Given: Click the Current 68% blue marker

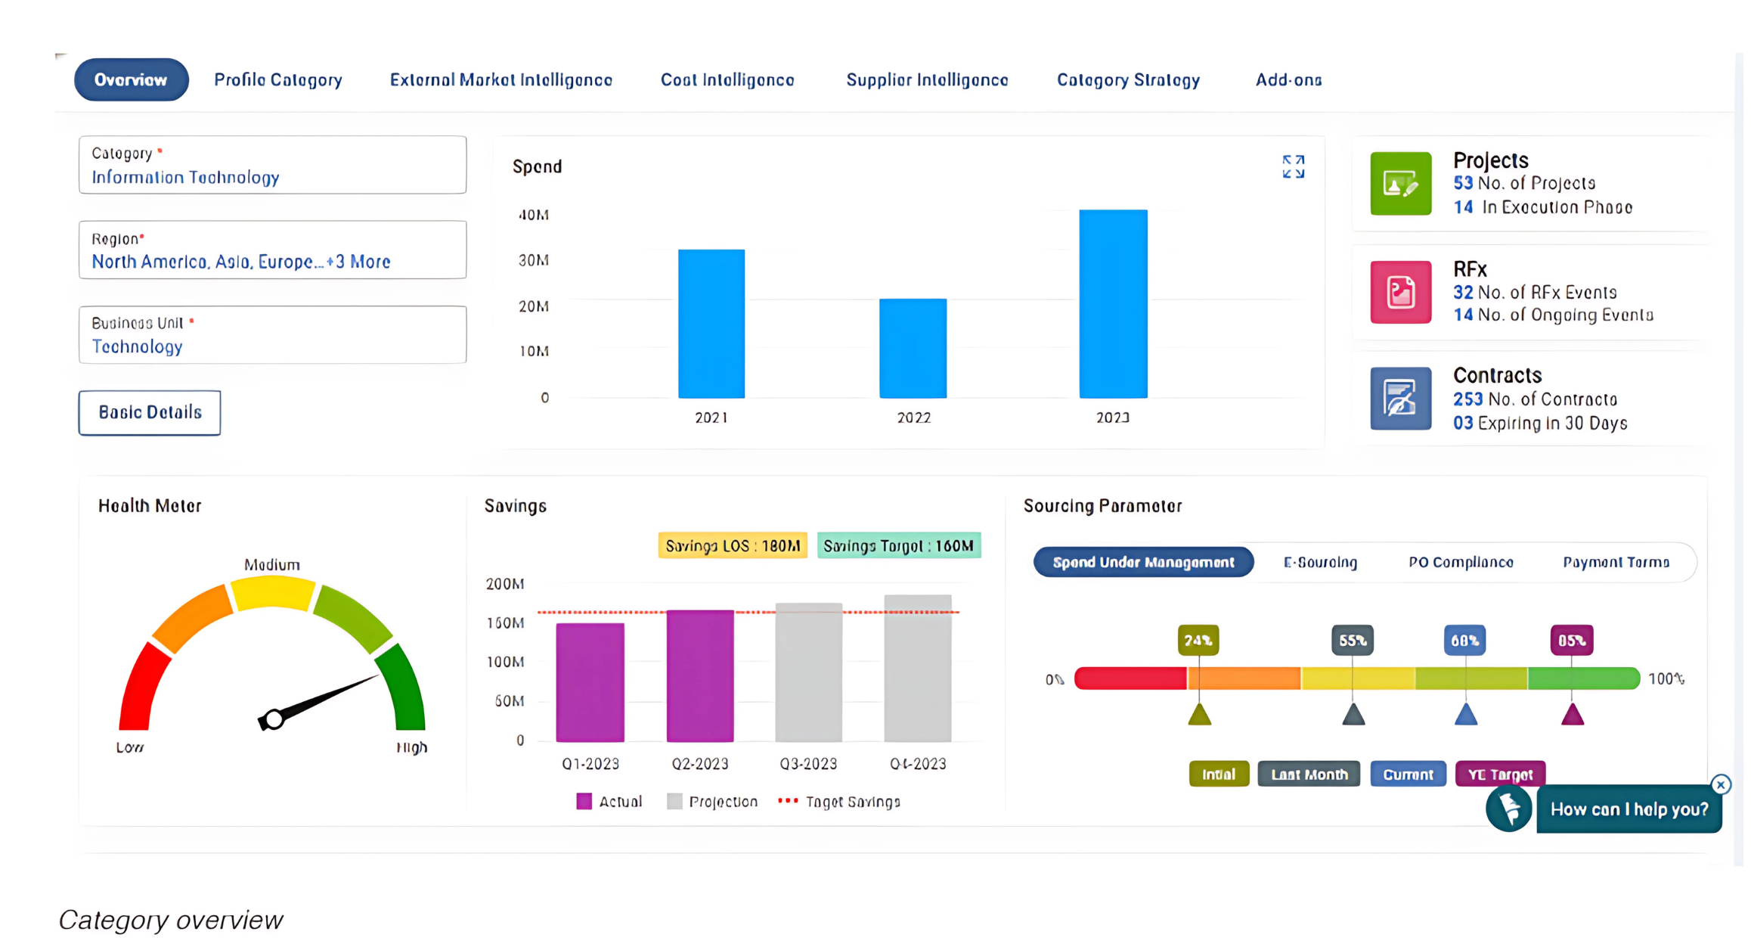Looking at the screenshot, I should tap(1465, 715).
